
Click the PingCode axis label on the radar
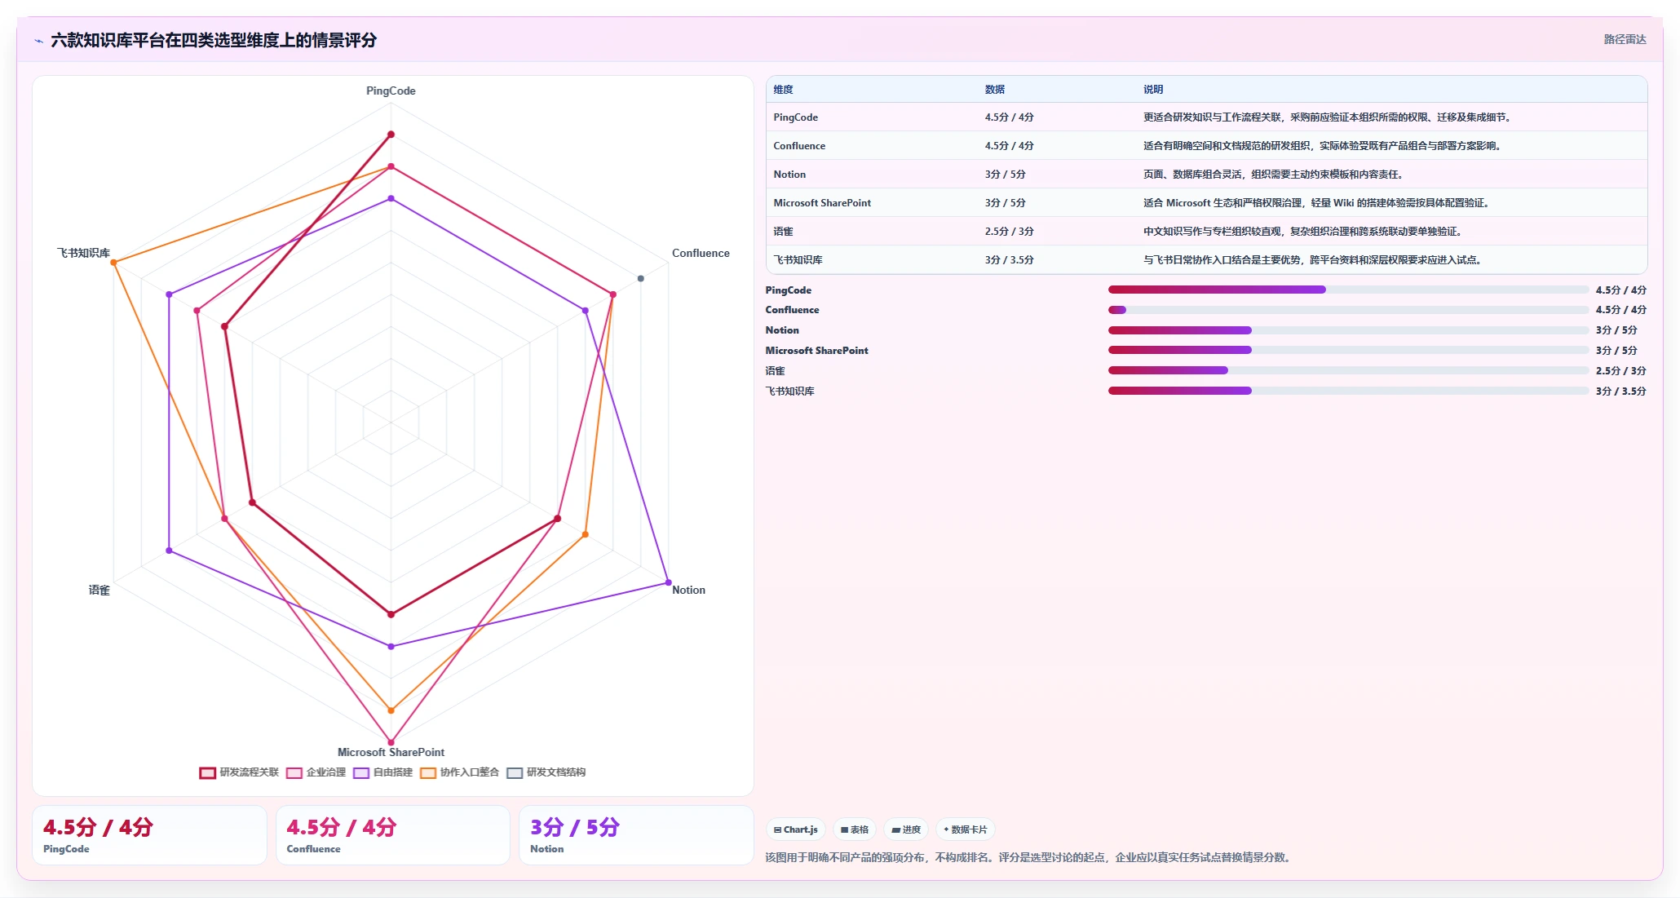point(391,91)
